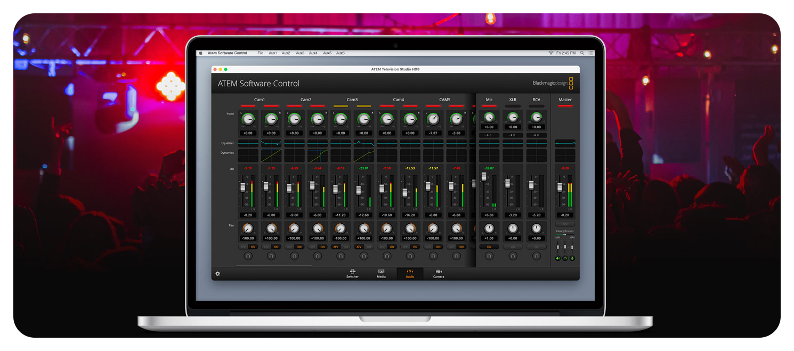The image size is (794, 351).
Task: Click the Headphones volume slider
Action: click(x=565, y=235)
